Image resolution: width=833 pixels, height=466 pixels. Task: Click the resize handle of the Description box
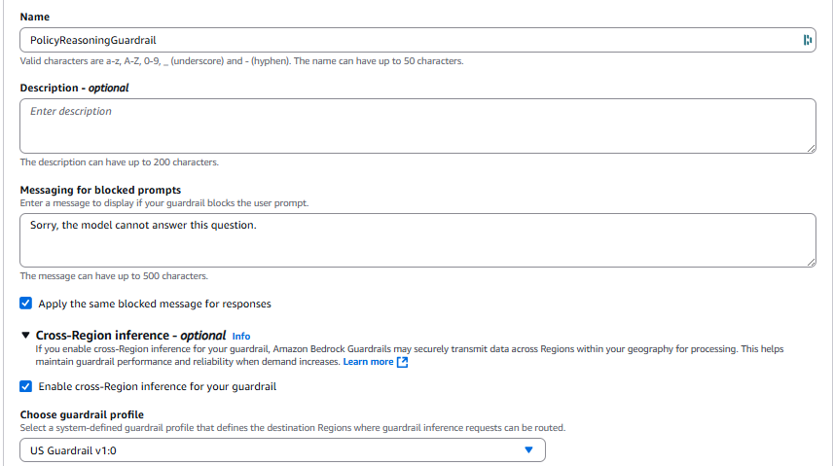(x=810, y=147)
